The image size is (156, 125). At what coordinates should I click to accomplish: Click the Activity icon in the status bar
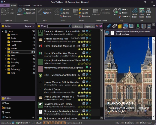click(17, 123)
